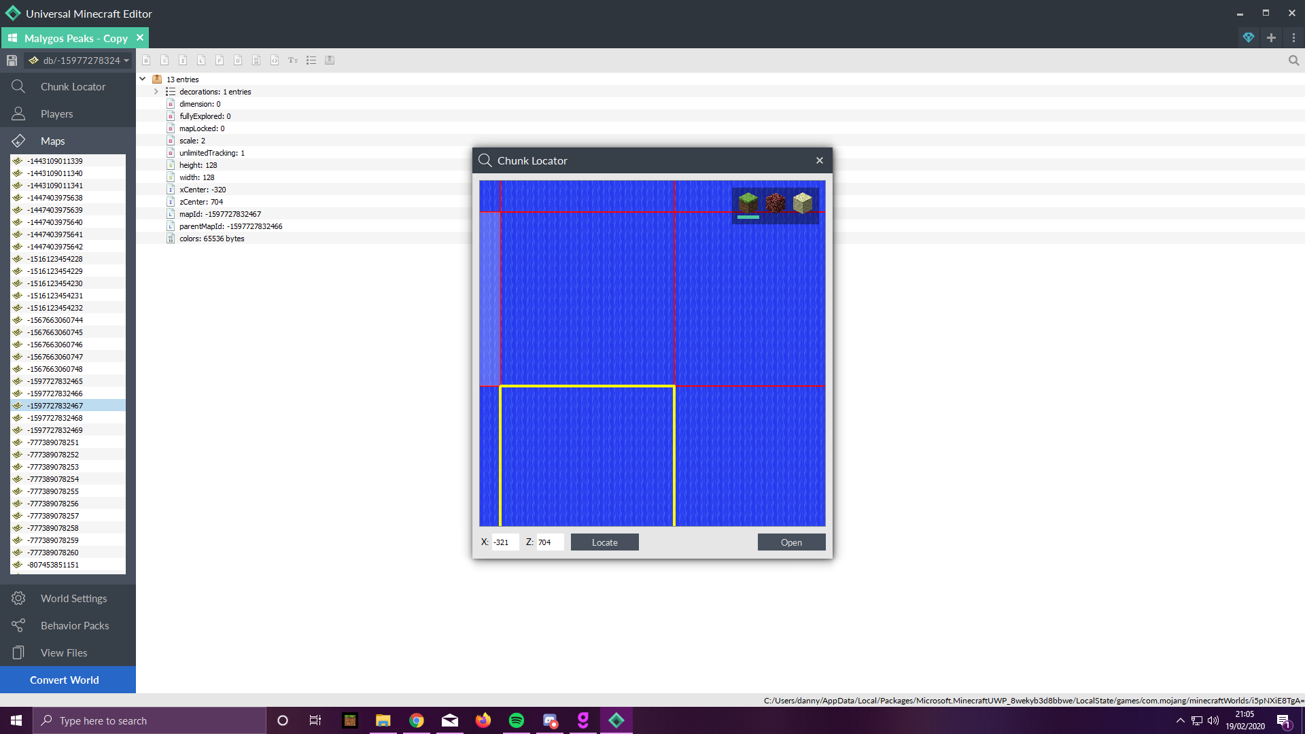This screenshot has width=1305, height=734.
Task: Add a Compound tag from the toolbar
Action: pos(330,60)
